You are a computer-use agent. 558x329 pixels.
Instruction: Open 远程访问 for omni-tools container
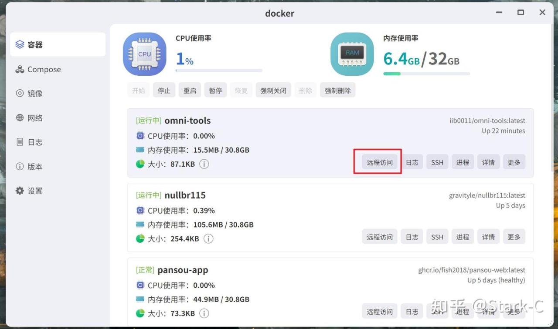click(379, 162)
